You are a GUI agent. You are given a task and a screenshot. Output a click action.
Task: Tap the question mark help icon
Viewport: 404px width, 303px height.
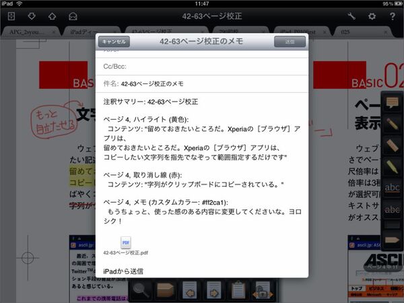392,16
